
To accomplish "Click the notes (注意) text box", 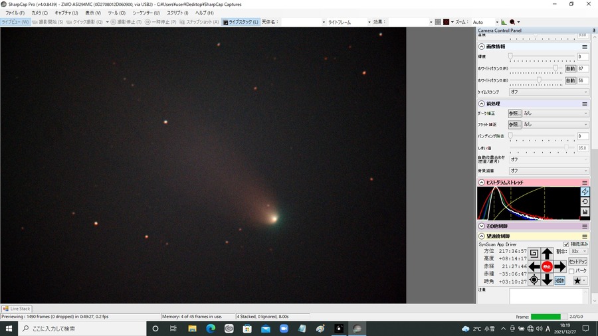I will click(549, 296).
